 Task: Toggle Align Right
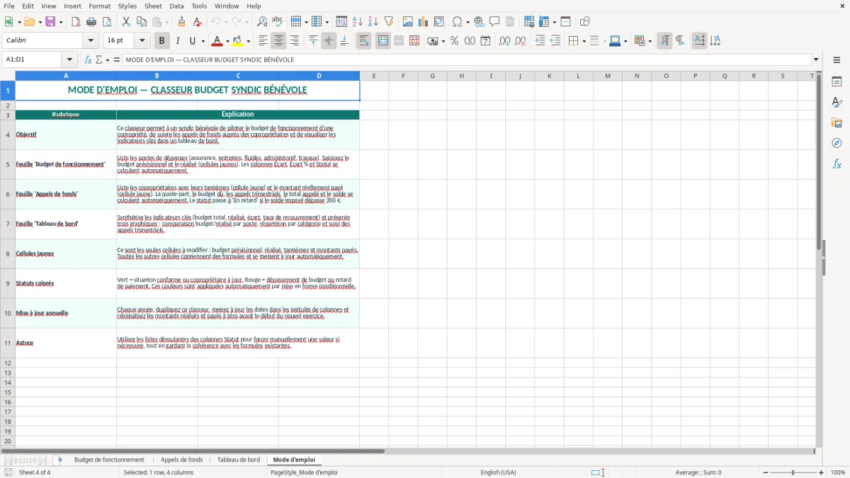[294, 41]
